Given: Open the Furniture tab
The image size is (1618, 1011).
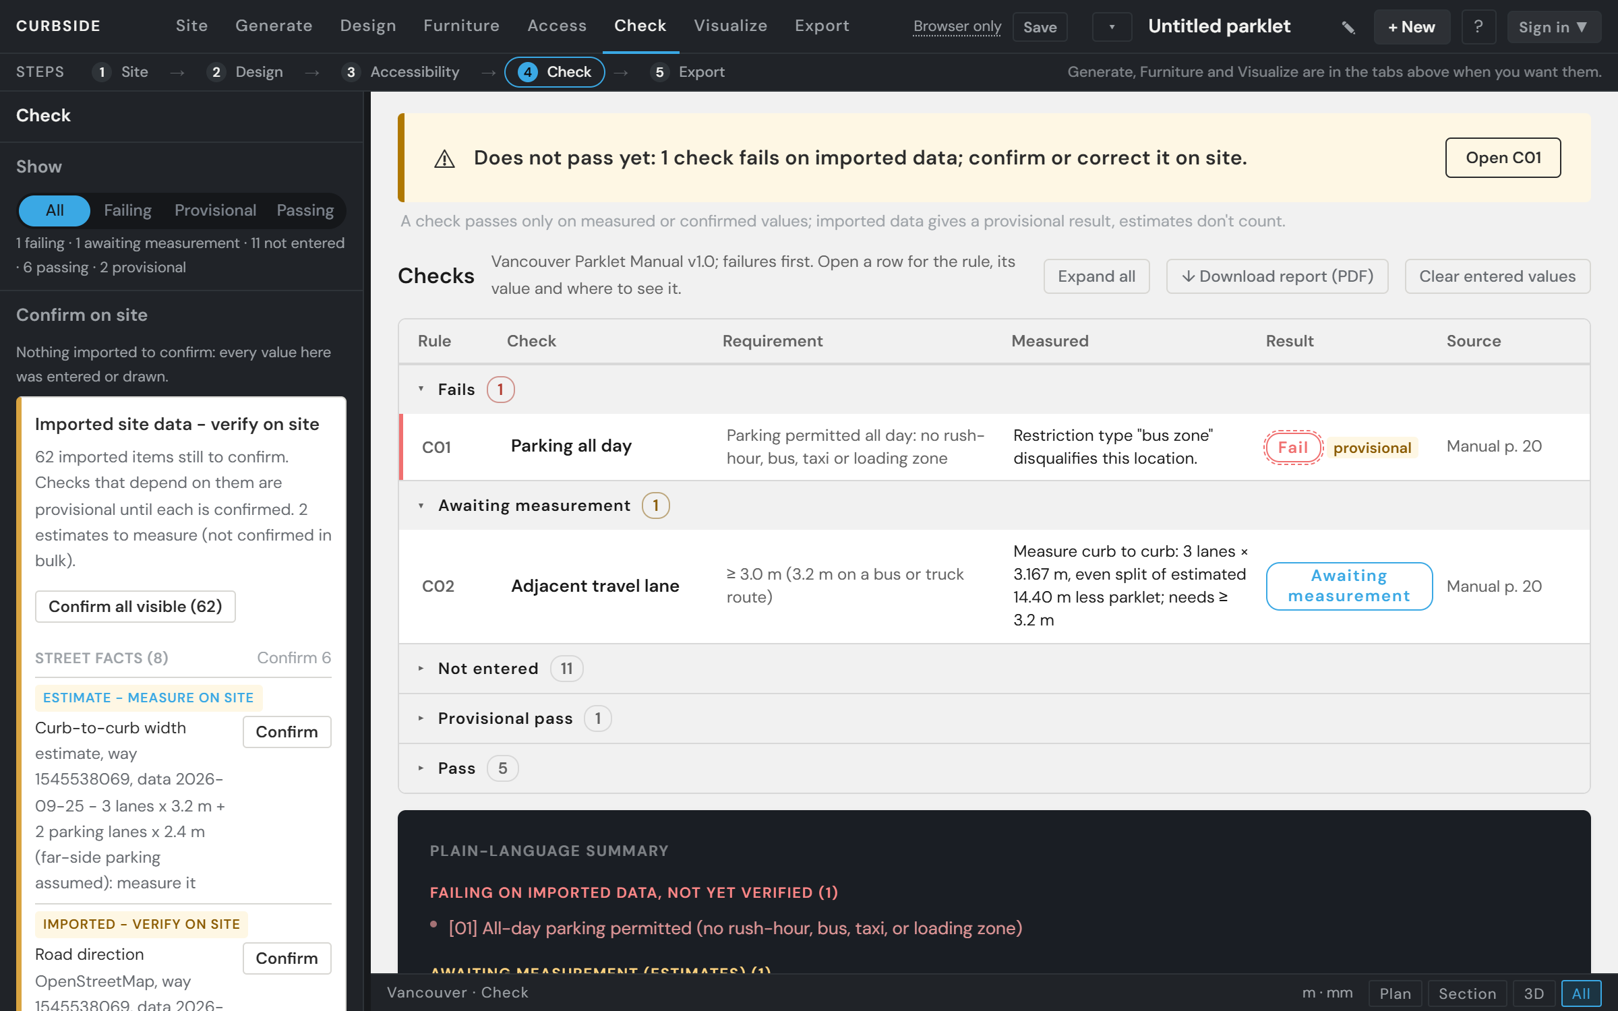Looking at the screenshot, I should 461,26.
